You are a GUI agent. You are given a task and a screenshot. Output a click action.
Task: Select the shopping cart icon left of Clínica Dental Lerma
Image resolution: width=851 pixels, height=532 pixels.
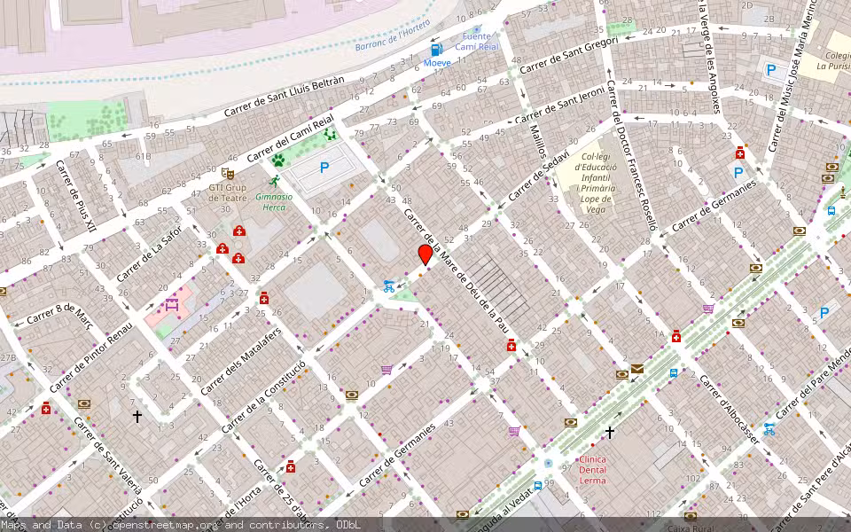coord(514,432)
